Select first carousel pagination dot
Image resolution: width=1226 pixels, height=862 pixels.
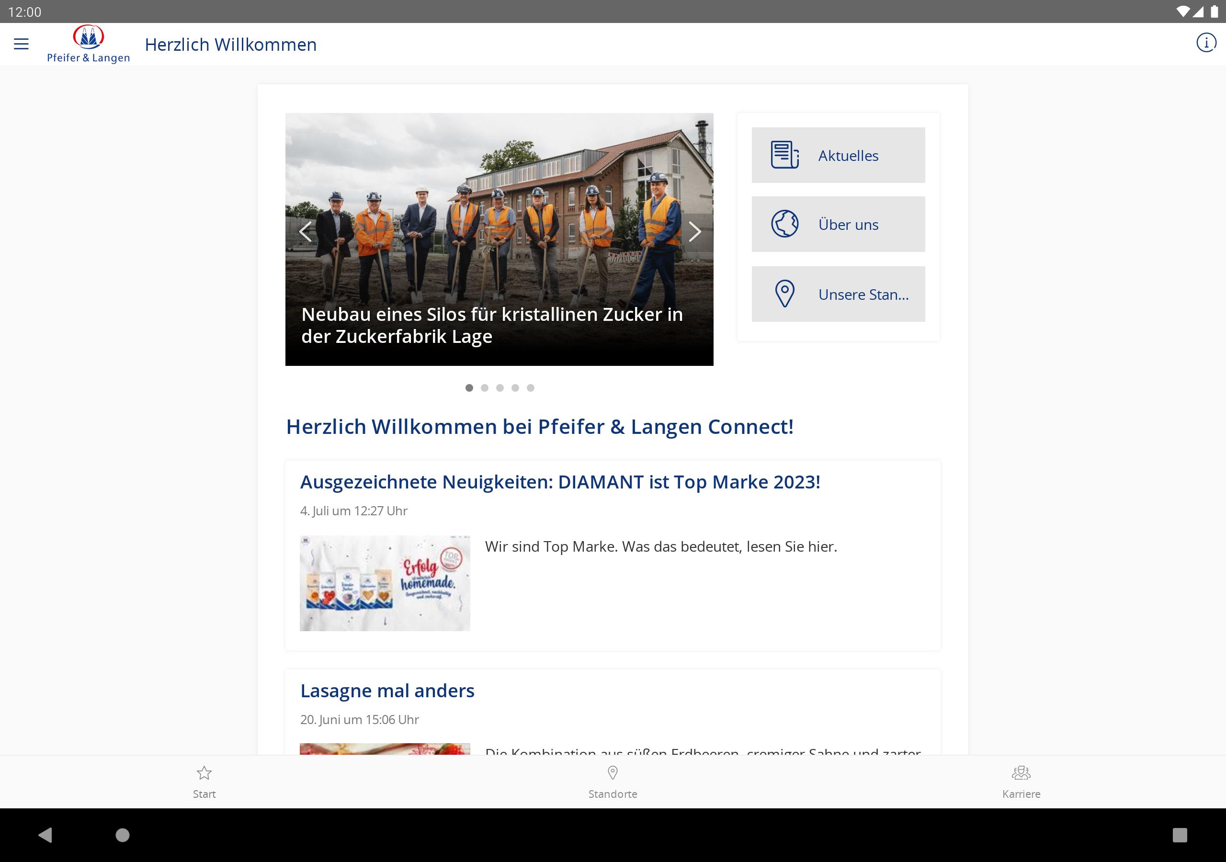click(469, 388)
